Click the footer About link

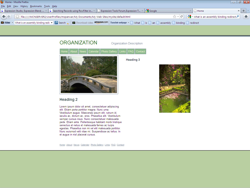(69, 145)
